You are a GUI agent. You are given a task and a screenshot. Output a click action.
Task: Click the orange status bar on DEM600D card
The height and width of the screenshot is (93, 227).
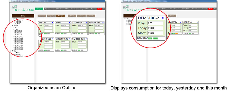pos(177,33)
